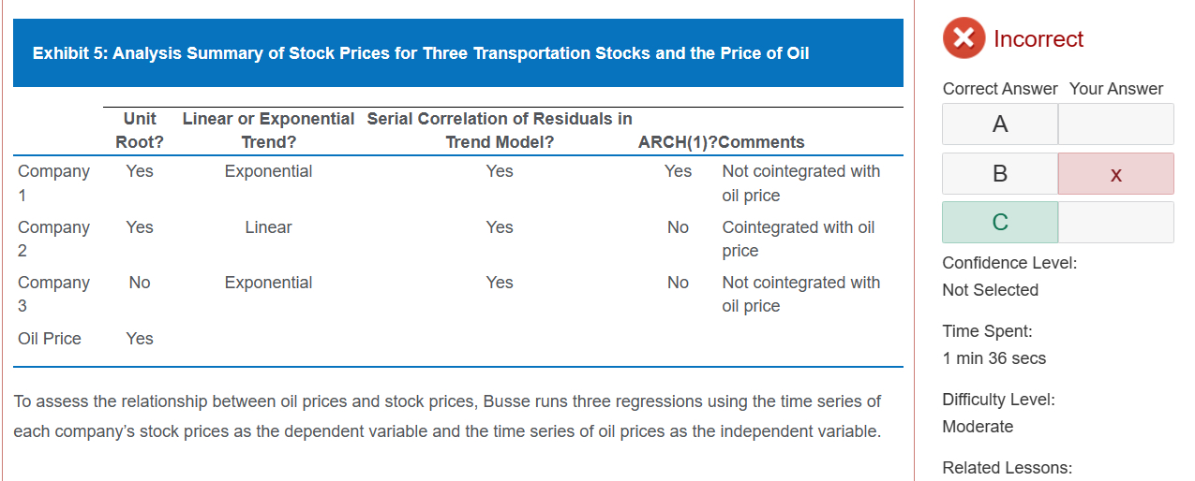Viewport: 1195px width, 481px height.
Task: Click the Incorrect result text
Action: [x=1038, y=39]
